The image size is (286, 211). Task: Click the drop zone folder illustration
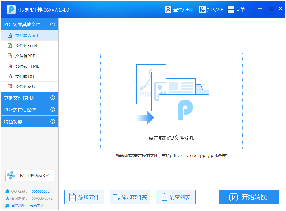(x=172, y=94)
